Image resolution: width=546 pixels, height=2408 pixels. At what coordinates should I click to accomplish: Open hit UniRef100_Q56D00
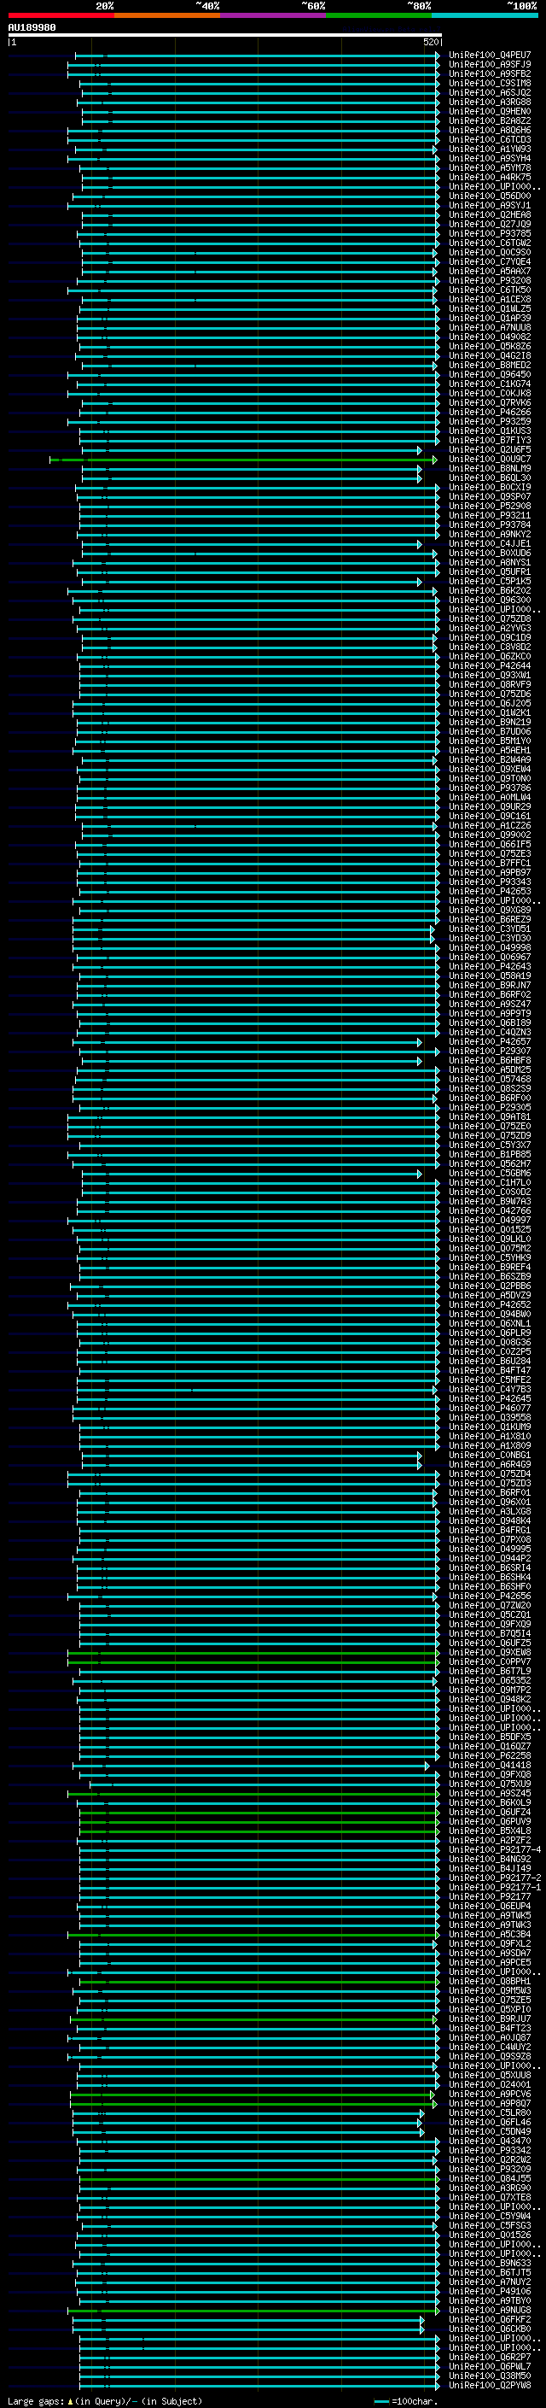coord(490,196)
